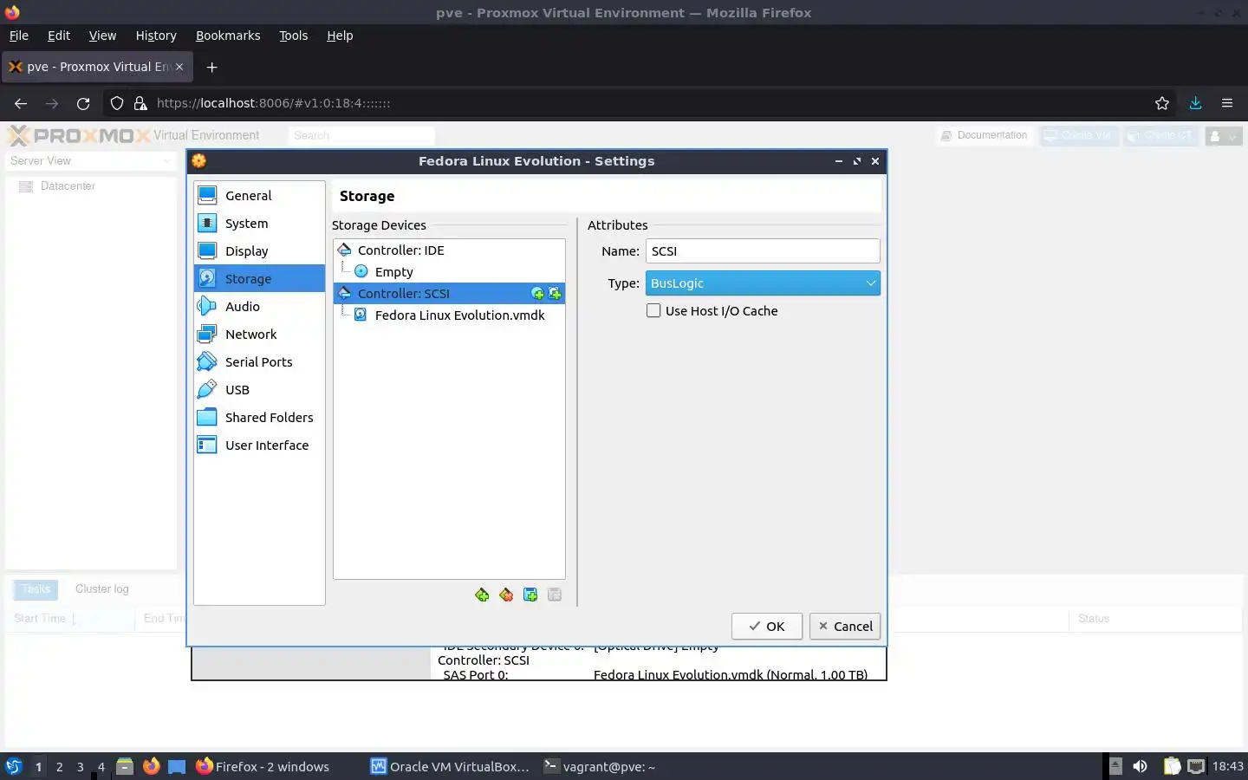Screen dimensions: 1248x780
Task: Open the System settings category
Action: point(259,223)
